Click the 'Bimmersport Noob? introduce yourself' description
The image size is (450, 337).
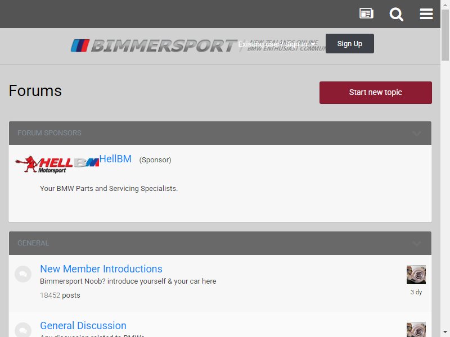point(128,281)
